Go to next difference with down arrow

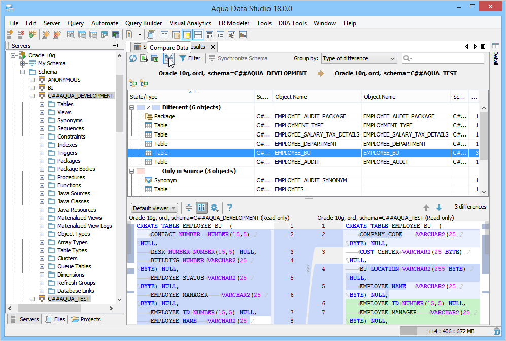pos(439,208)
